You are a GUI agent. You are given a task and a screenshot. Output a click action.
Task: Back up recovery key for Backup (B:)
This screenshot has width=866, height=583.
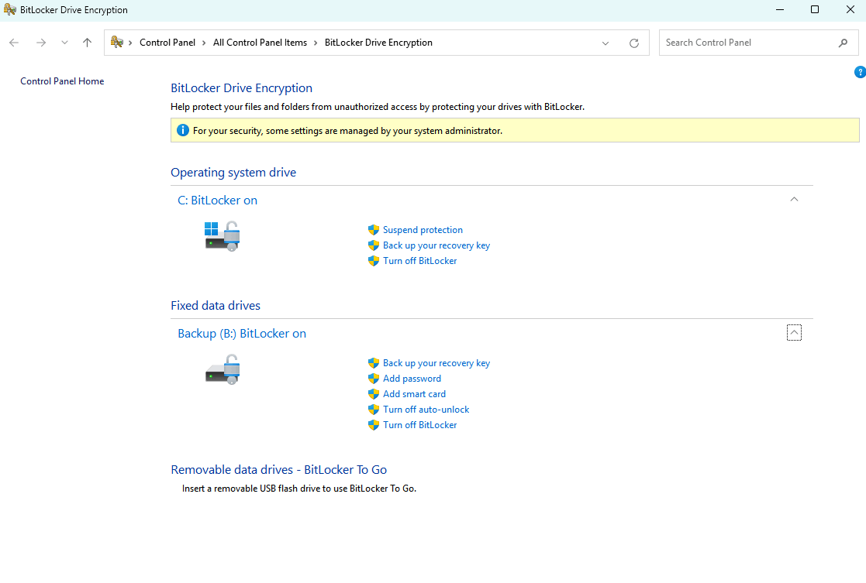click(436, 363)
